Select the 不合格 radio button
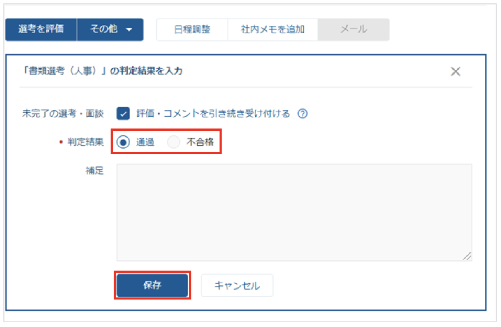The image size is (501, 327). coord(174,142)
